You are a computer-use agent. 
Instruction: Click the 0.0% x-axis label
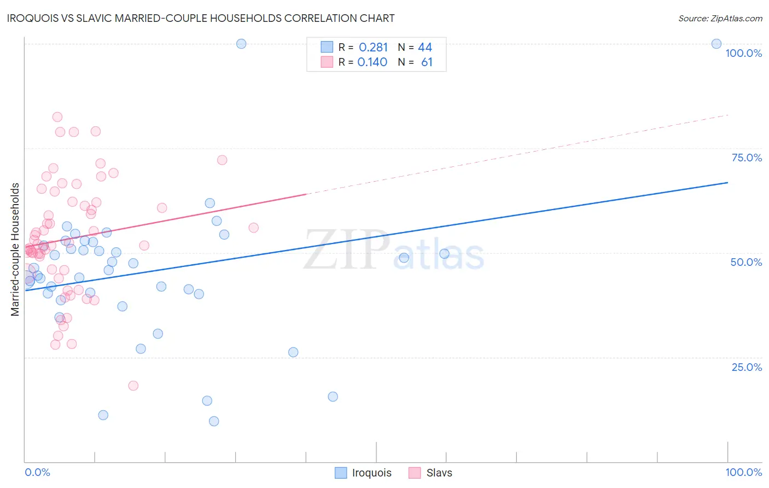(x=37, y=472)
